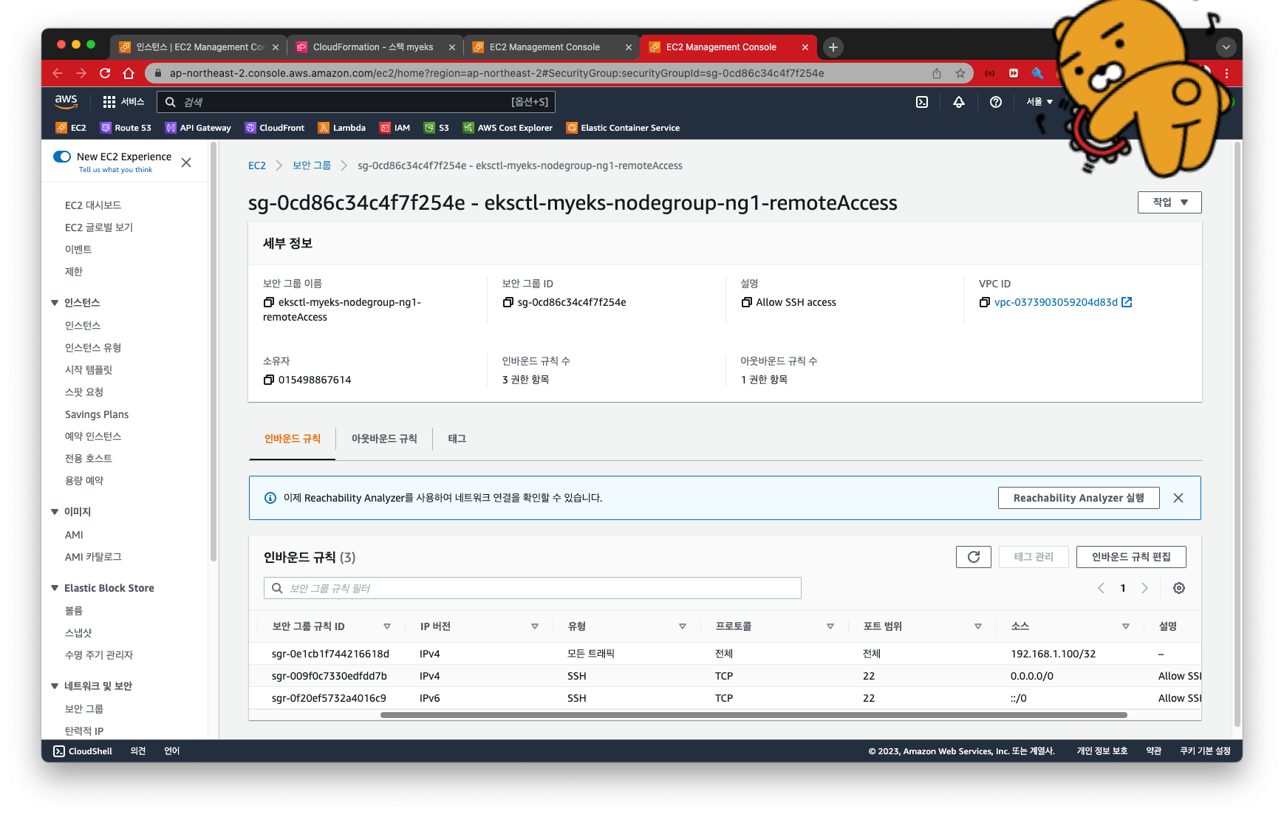Run Reachability Analyzer 실행 button

tap(1079, 498)
